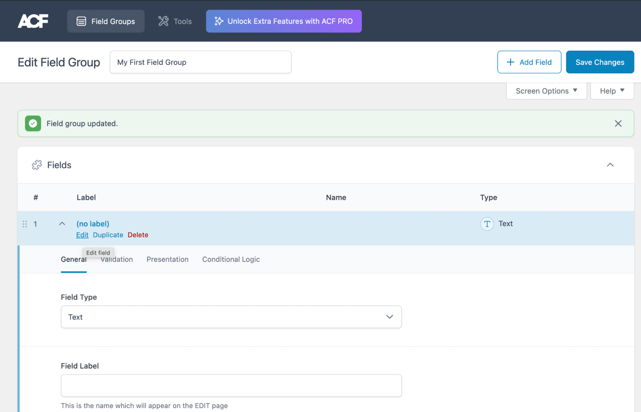Viewport: 641px width, 412px height.
Task: Click the Edit link for field
Action: coord(82,235)
